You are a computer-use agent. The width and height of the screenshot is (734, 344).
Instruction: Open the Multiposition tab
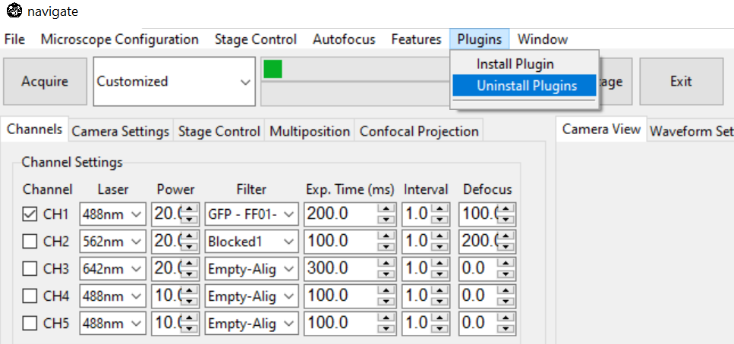(309, 132)
